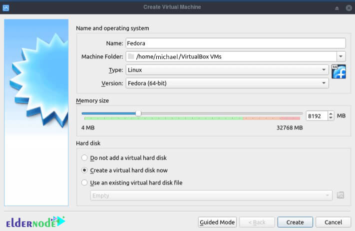Cancel the virtual machine creation

pos(333,222)
